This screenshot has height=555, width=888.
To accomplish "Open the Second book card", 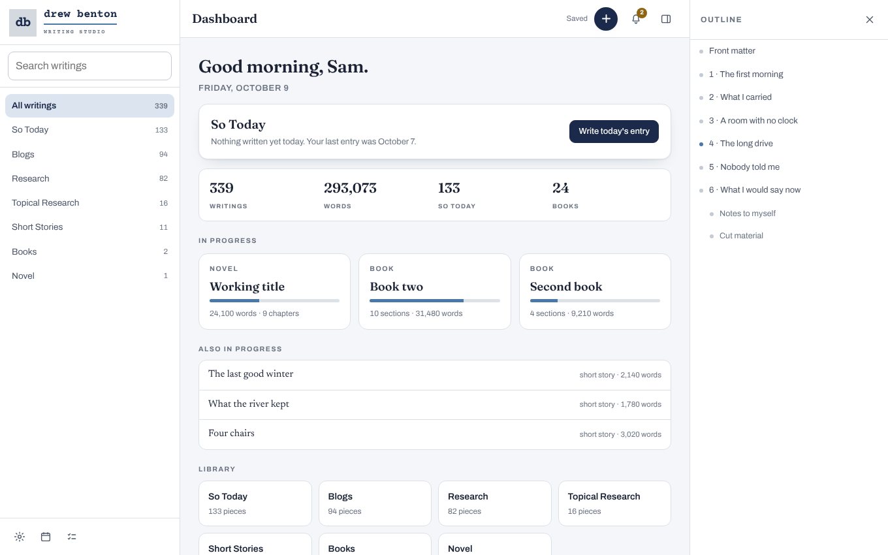I will tap(595, 291).
